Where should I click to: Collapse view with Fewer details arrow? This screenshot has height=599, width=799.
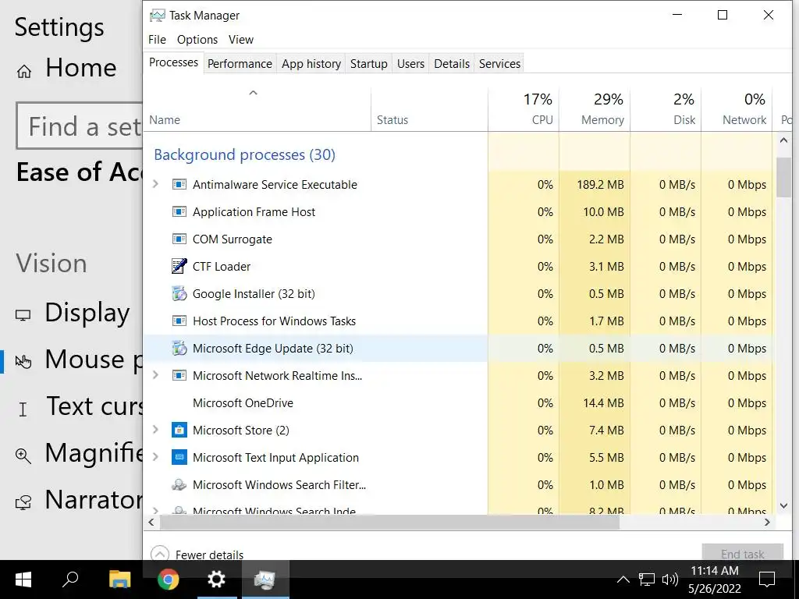click(159, 555)
